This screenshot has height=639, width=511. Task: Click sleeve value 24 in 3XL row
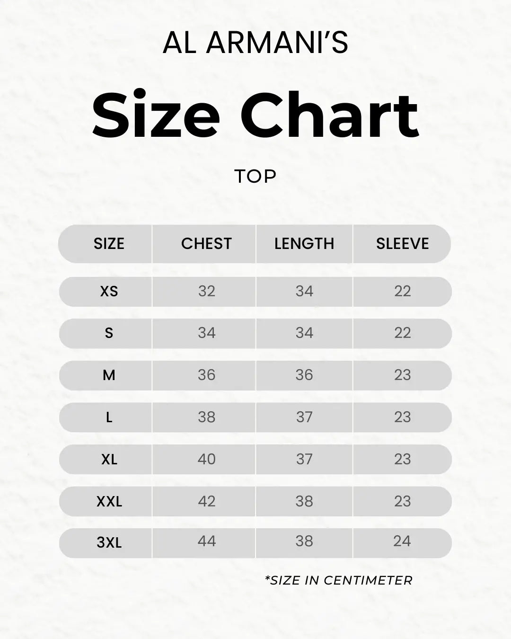[x=402, y=541]
